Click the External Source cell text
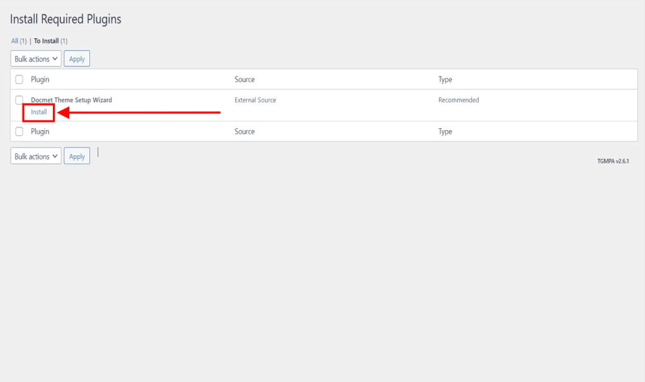Screen dimensions: 645x382 (x=255, y=100)
